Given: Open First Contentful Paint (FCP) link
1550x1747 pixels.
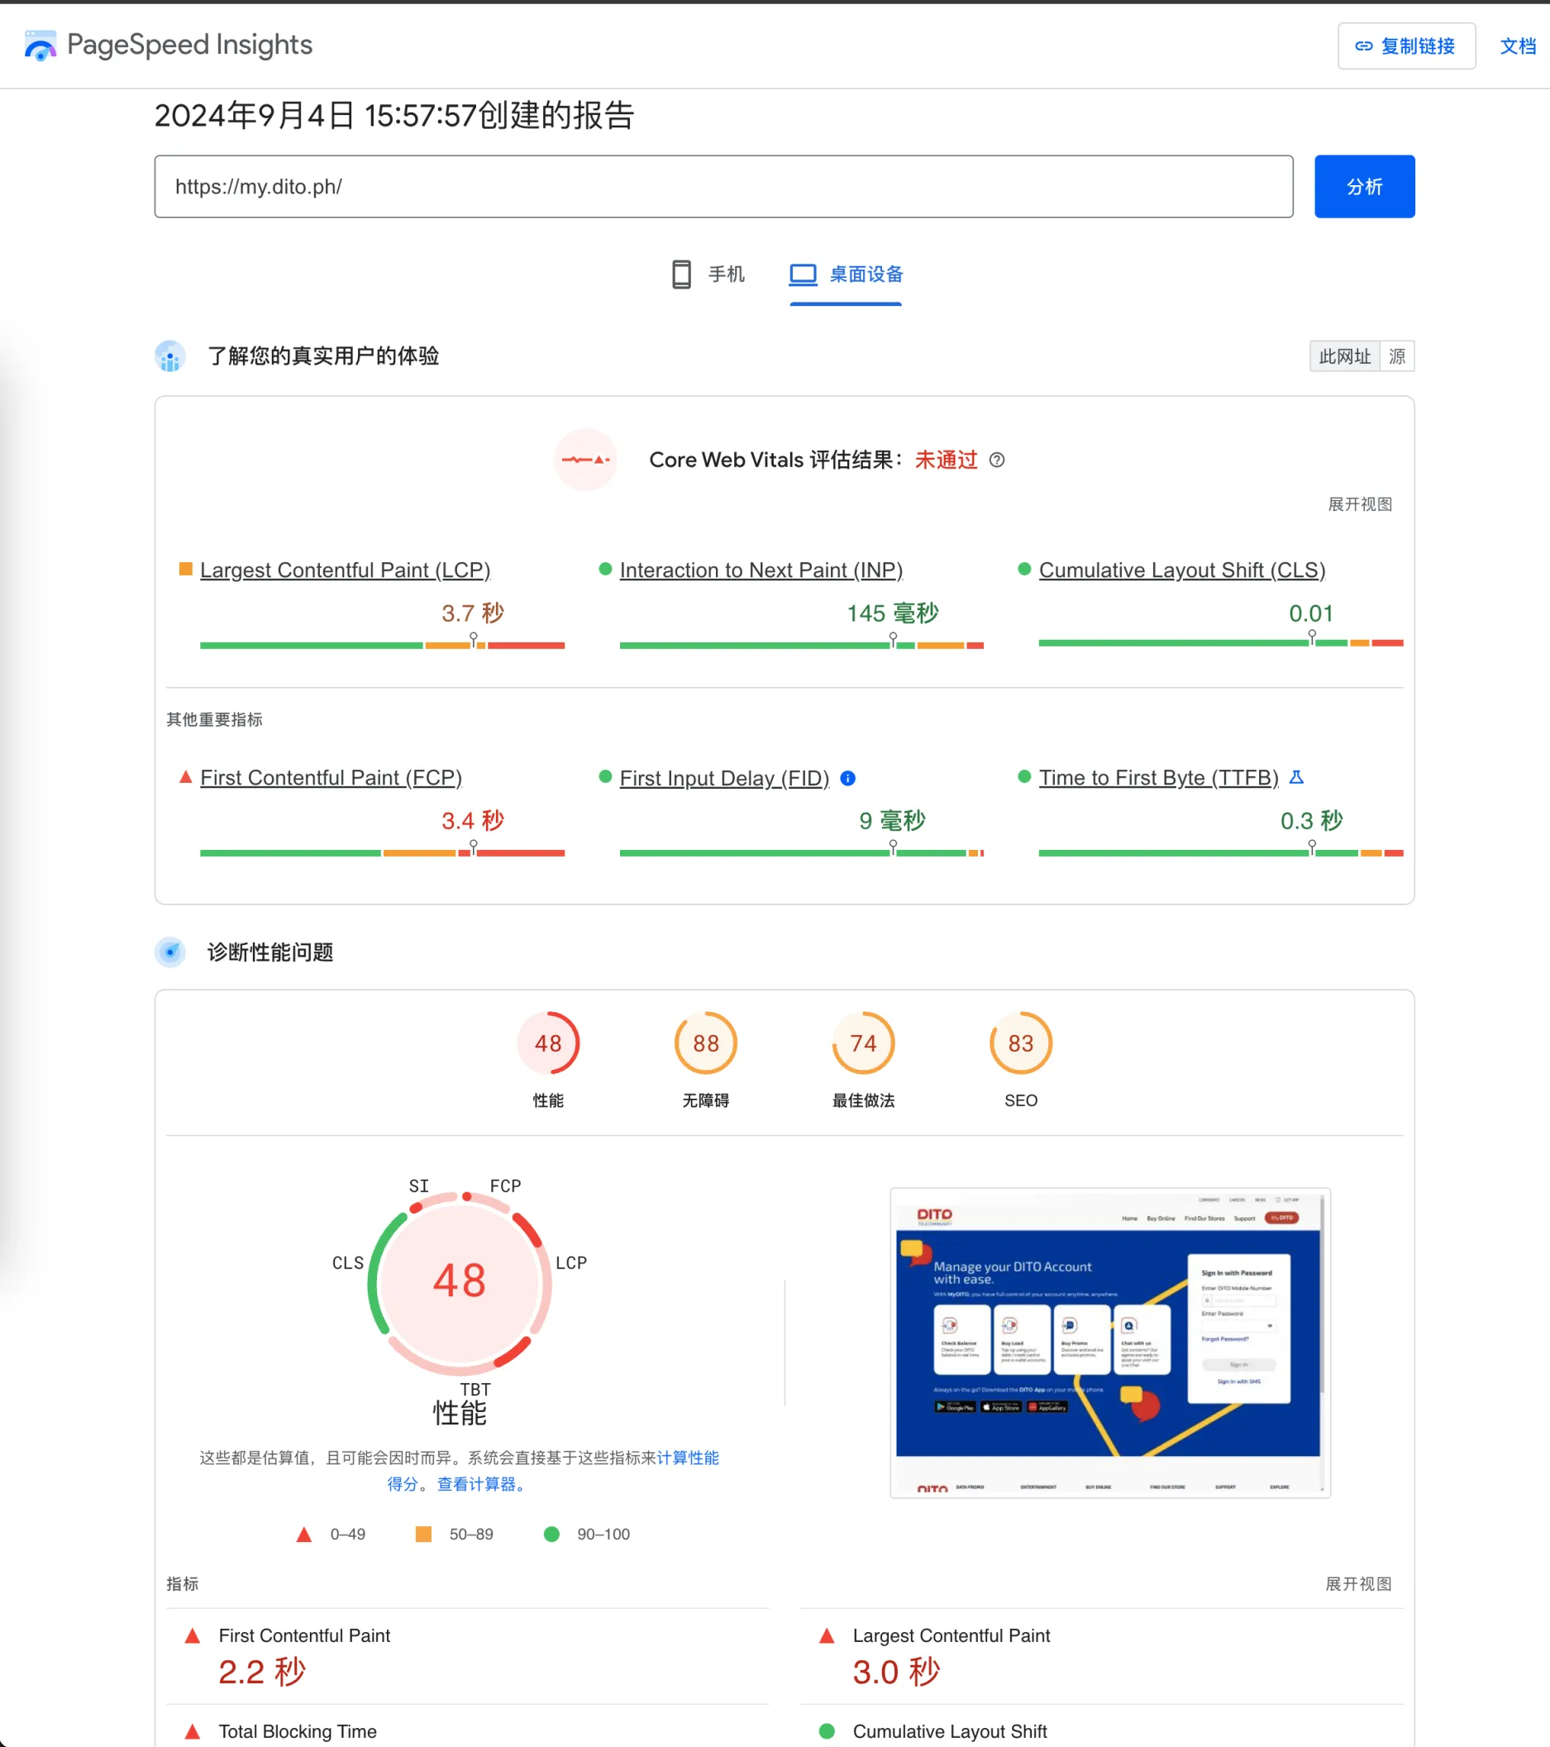Looking at the screenshot, I should click(331, 778).
